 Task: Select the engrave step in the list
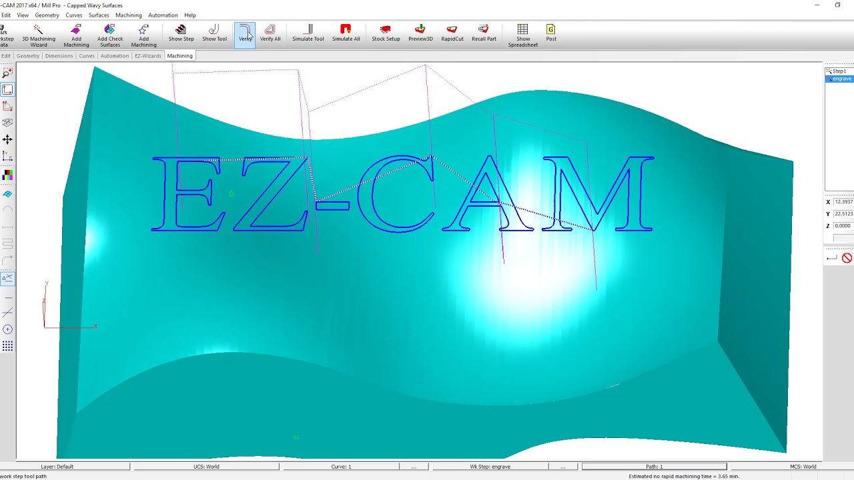pos(841,79)
